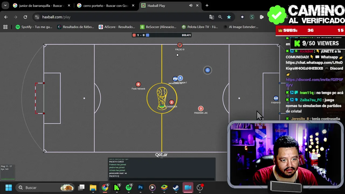This screenshot has width=345, height=194.
Task: Click the taskbar Buscar search box
Action: [45, 188]
